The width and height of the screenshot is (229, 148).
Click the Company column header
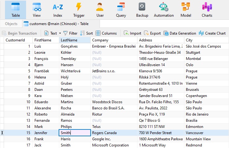(x=114, y=40)
